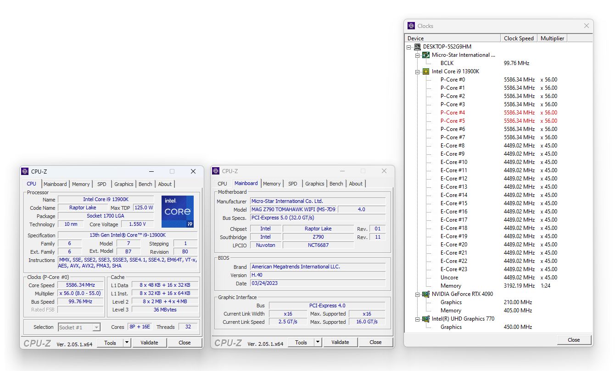Click Validate button in CPU window
This screenshot has height=371, width=615.
(149, 343)
